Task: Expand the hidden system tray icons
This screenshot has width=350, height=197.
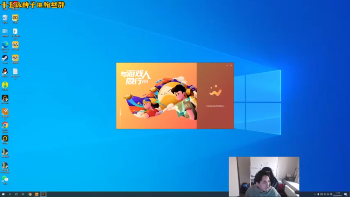Action: pos(315,194)
